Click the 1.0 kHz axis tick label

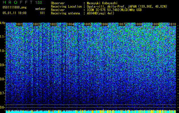2,51
